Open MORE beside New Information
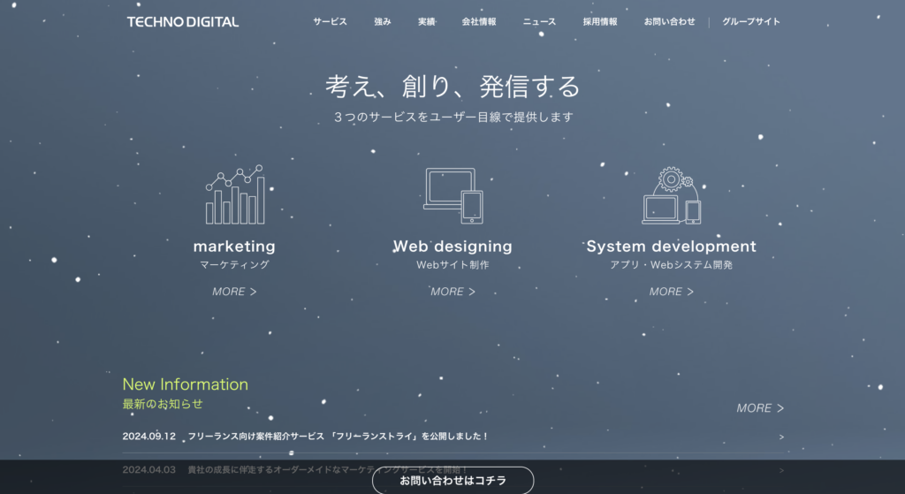 [760, 408]
